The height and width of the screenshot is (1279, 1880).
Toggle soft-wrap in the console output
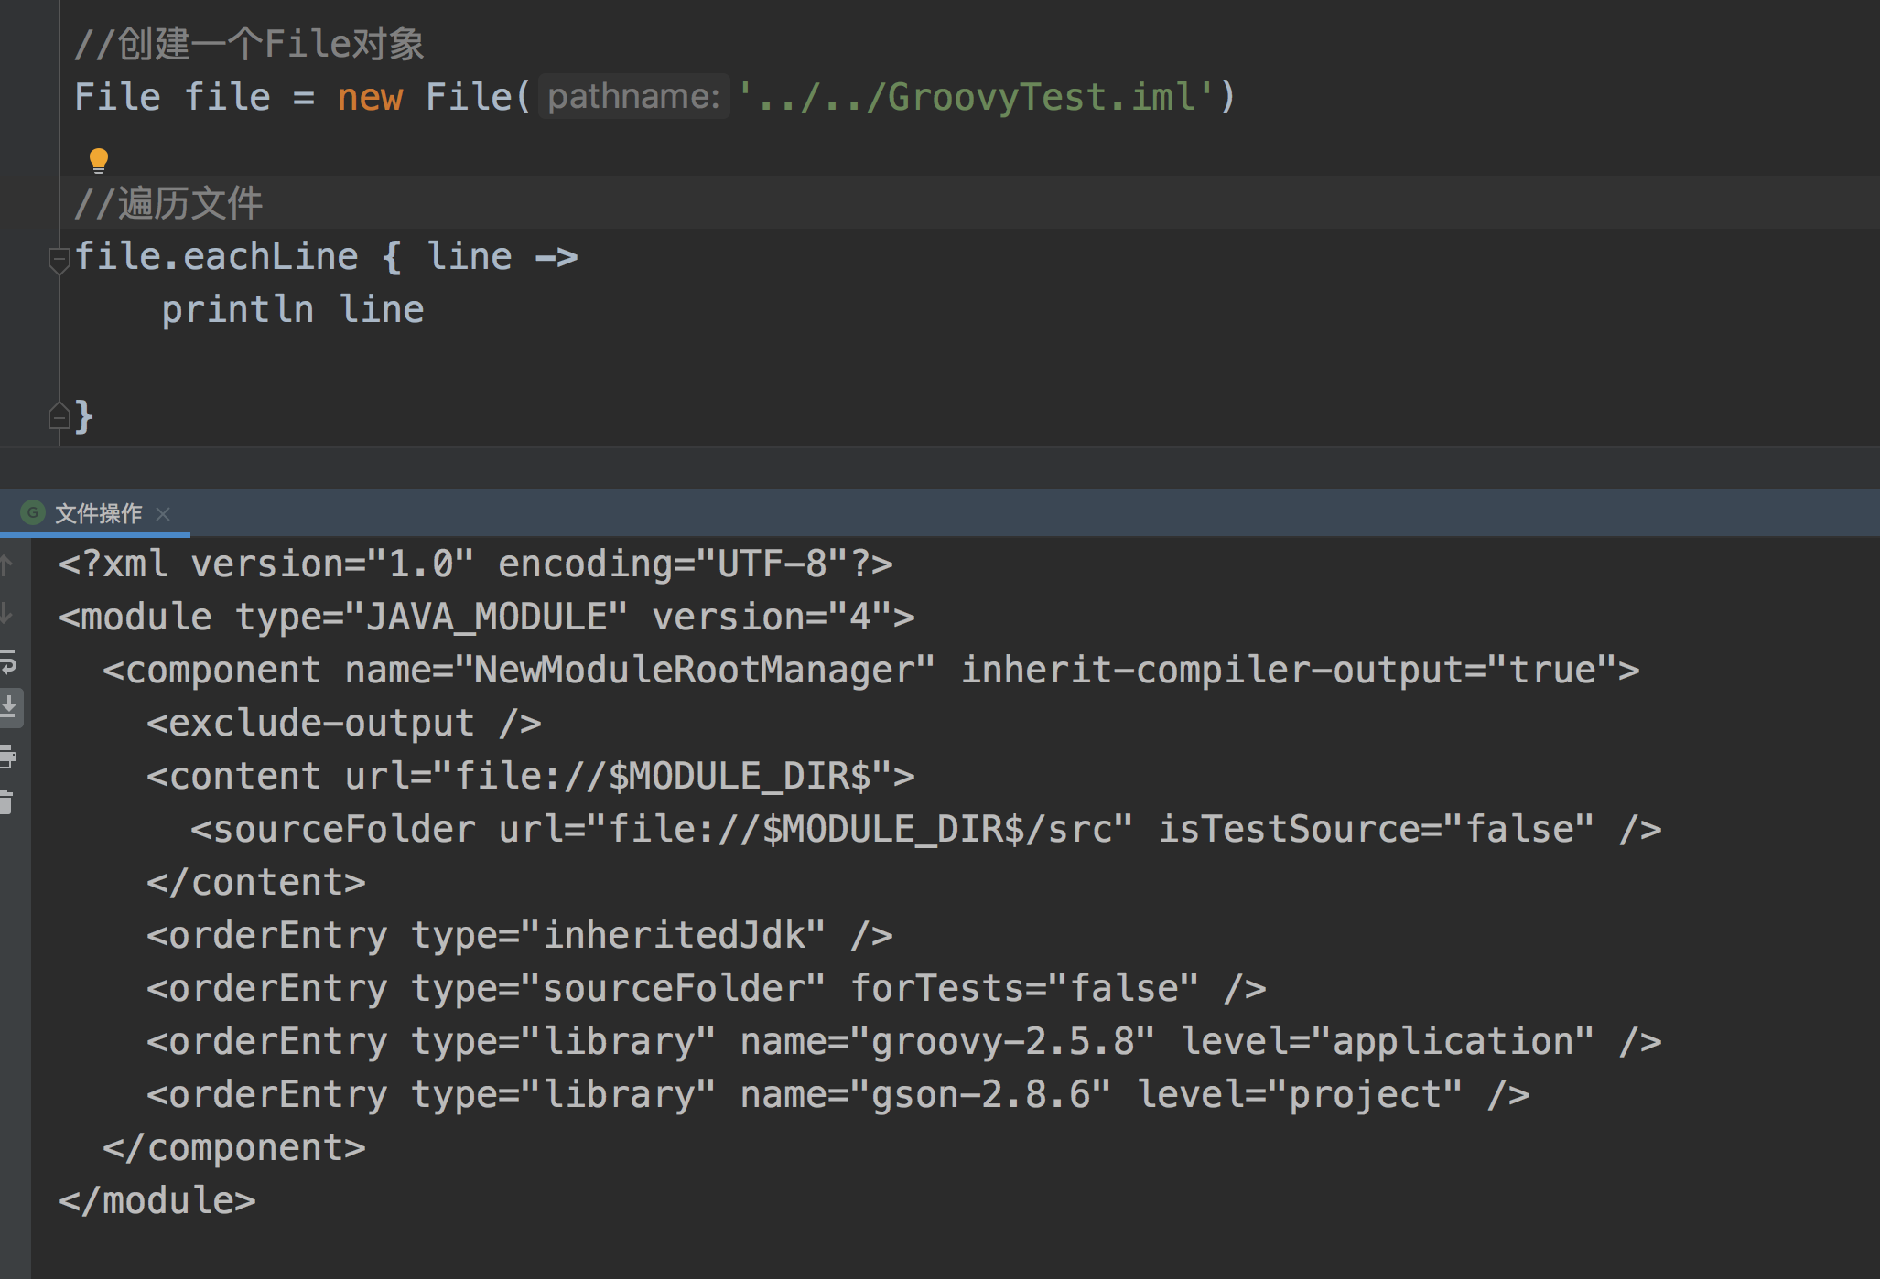tap(8, 661)
